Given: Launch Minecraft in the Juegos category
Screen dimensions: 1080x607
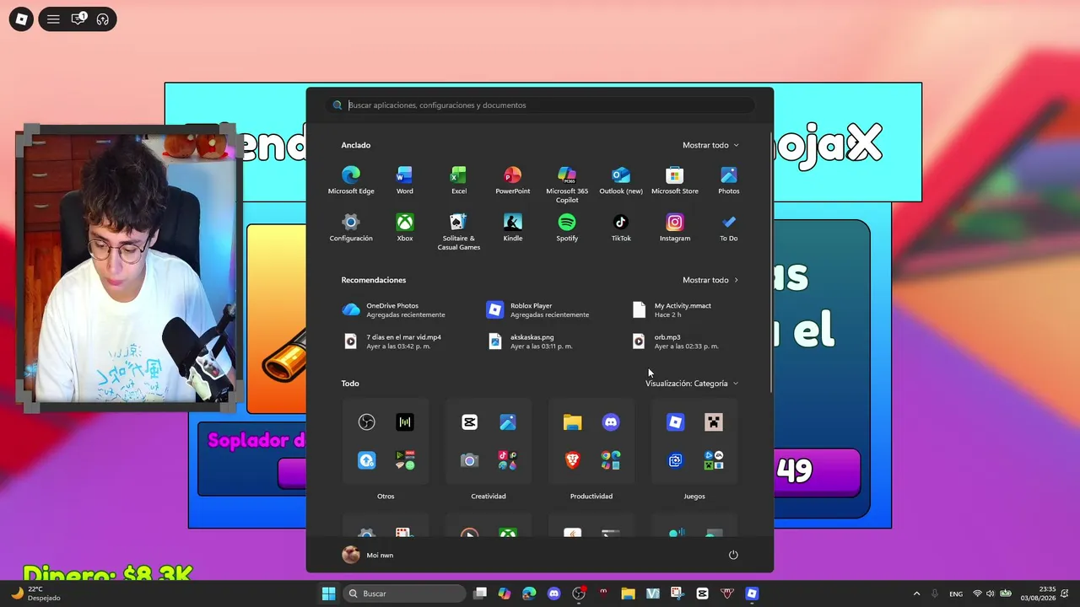Looking at the screenshot, I should [714, 422].
